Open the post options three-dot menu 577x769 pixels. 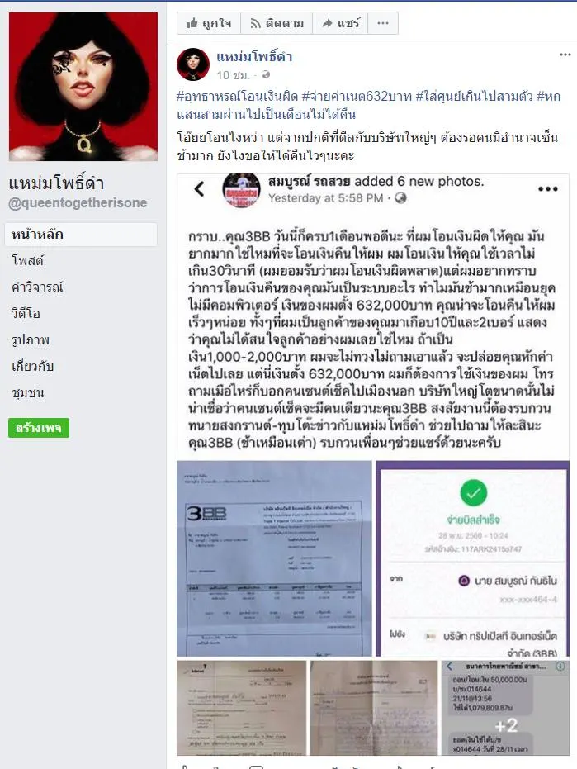[565, 55]
